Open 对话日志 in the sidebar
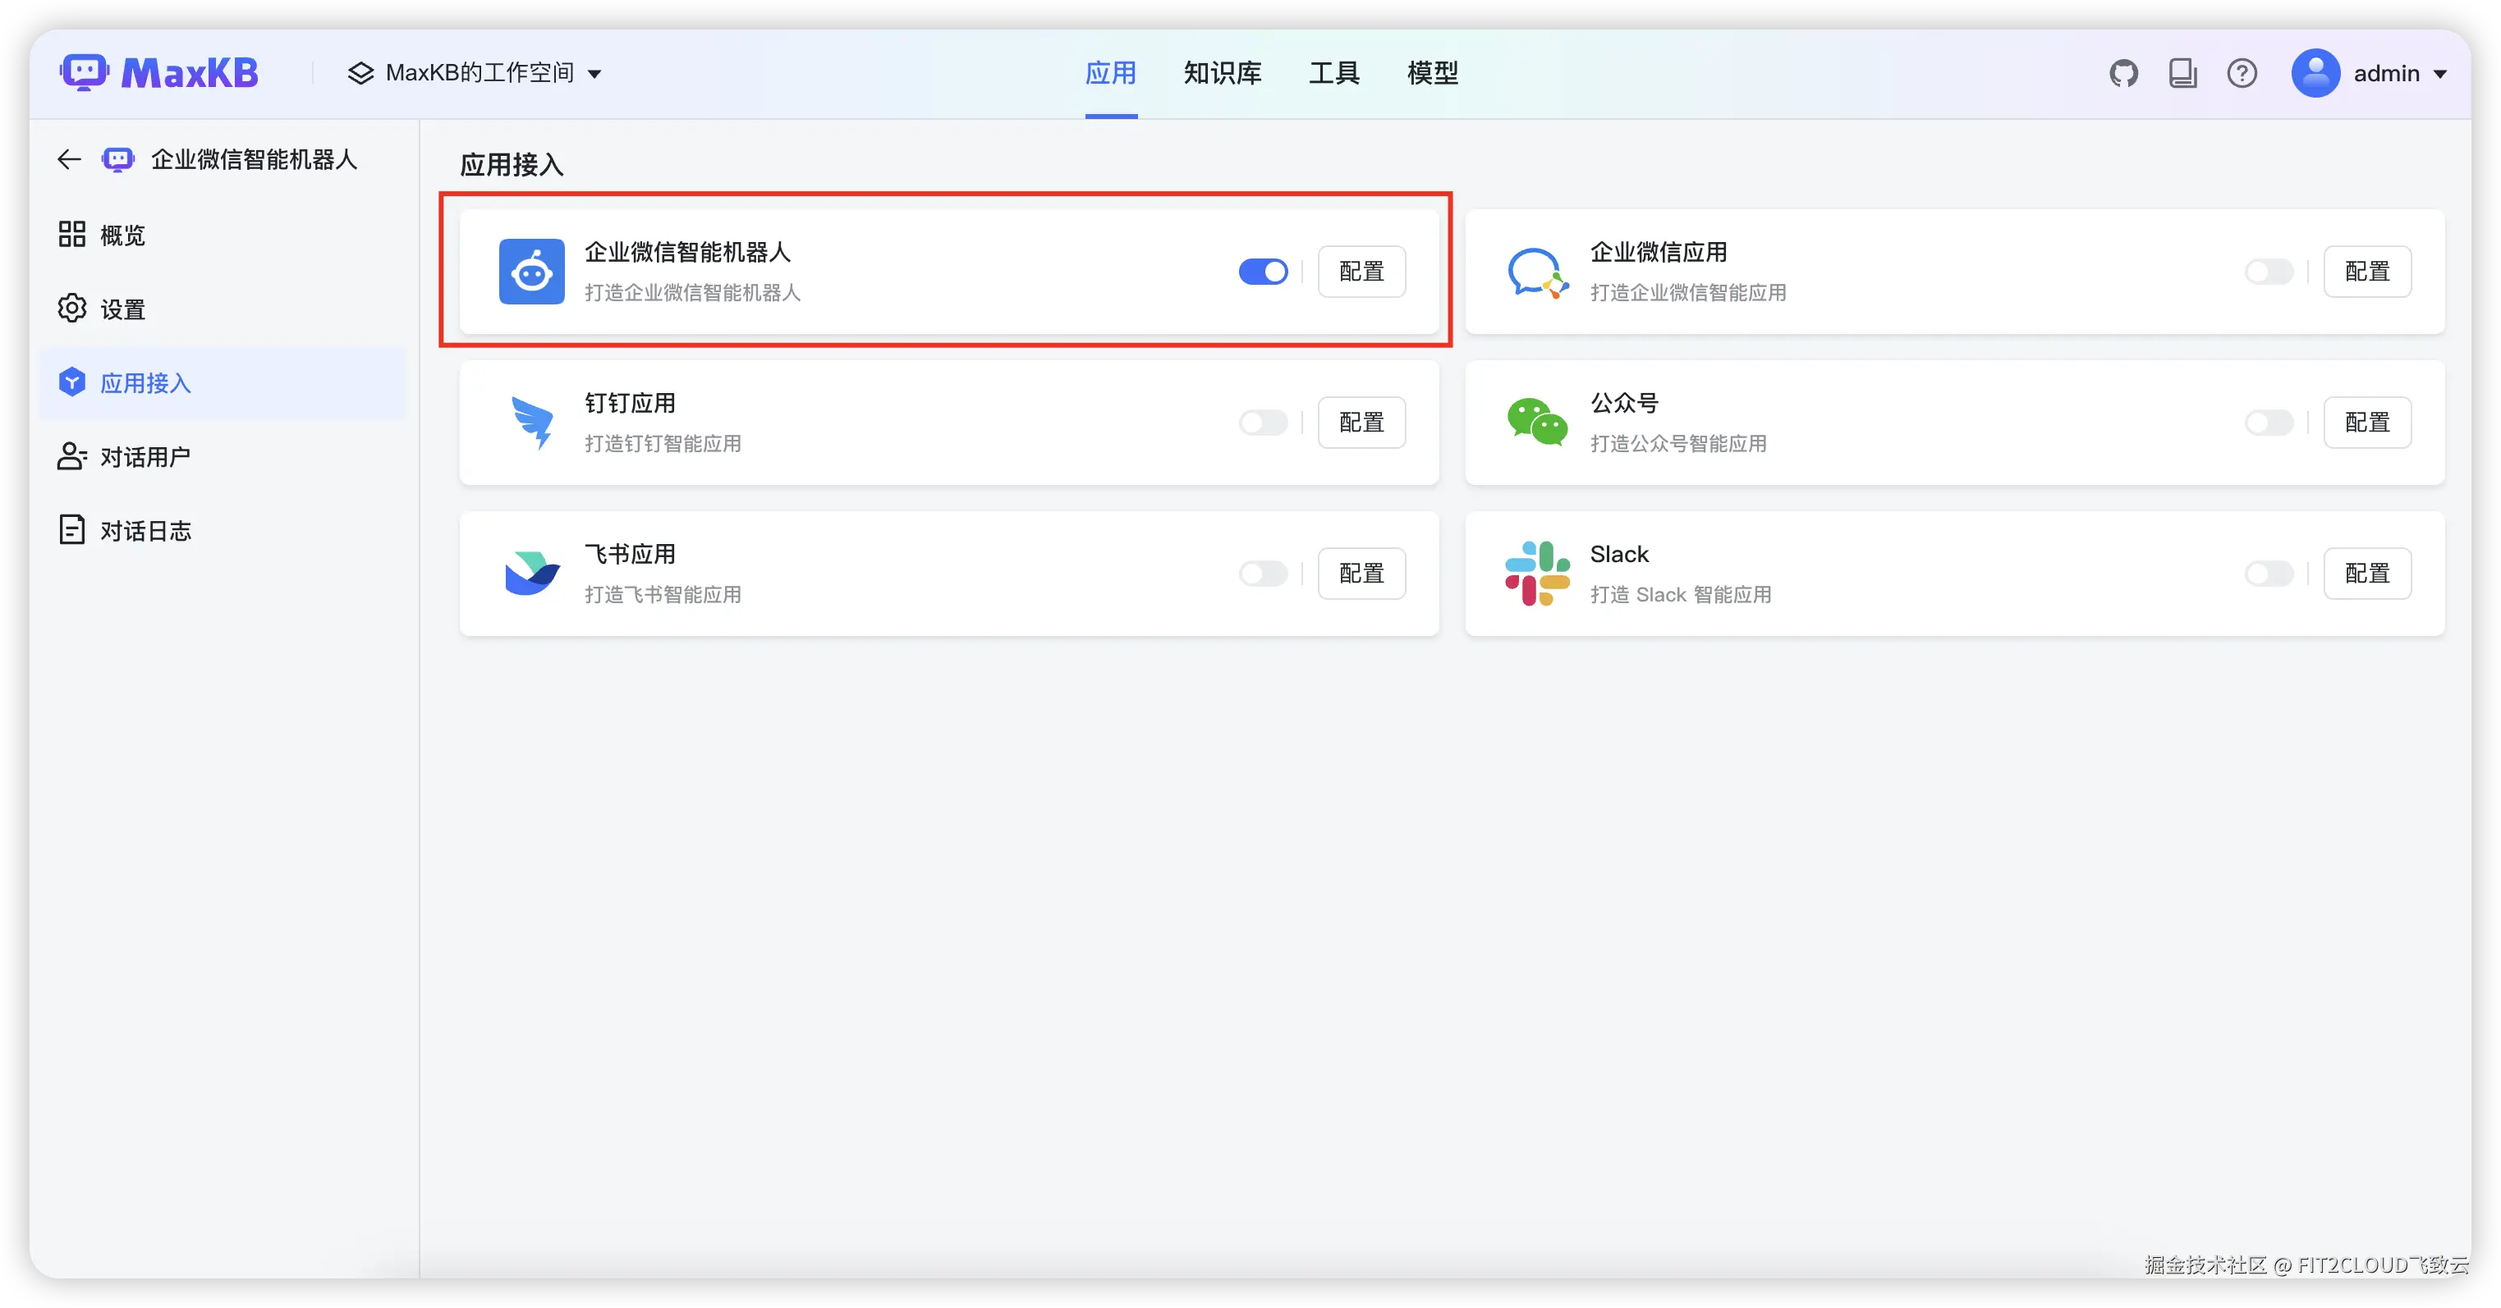The height and width of the screenshot is (1308, 2501). pyautogui.click(x=223, y=531)
